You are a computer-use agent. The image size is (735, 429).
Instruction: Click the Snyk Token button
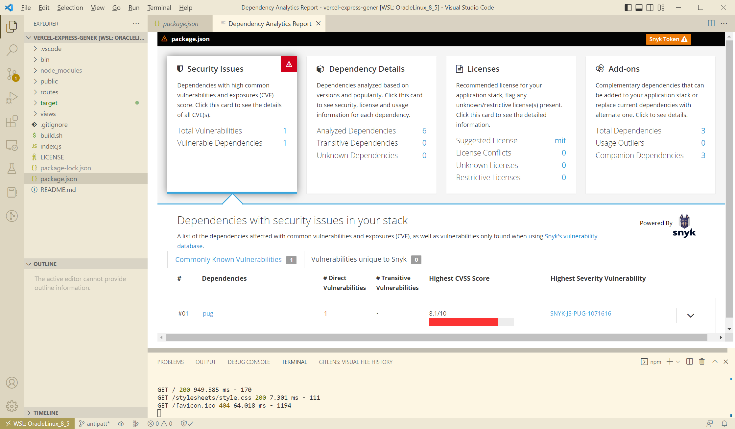(x=668, y=39)
